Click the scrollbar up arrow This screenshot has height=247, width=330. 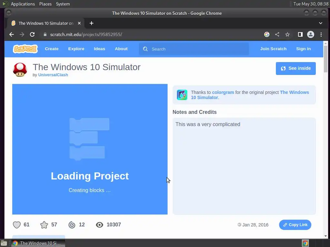(325, 43)
